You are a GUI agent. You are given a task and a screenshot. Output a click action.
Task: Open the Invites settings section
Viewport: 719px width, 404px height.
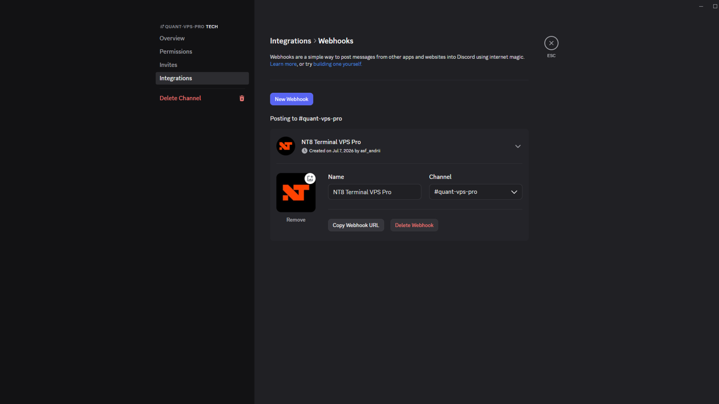click(x=202, y=65)
